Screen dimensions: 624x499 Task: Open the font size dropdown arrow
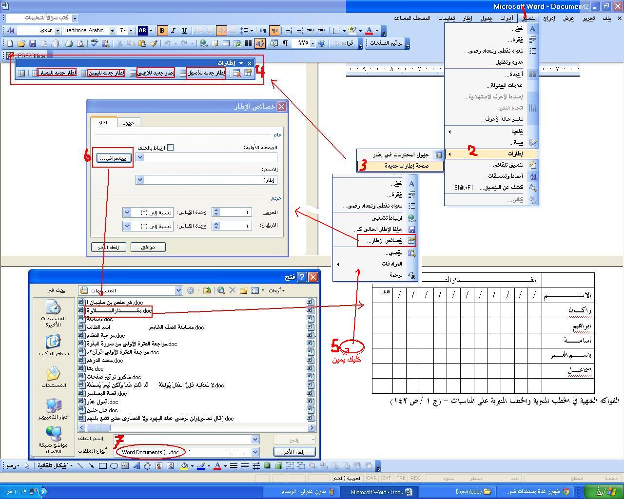pyautogui.click(x=131, y=30)
